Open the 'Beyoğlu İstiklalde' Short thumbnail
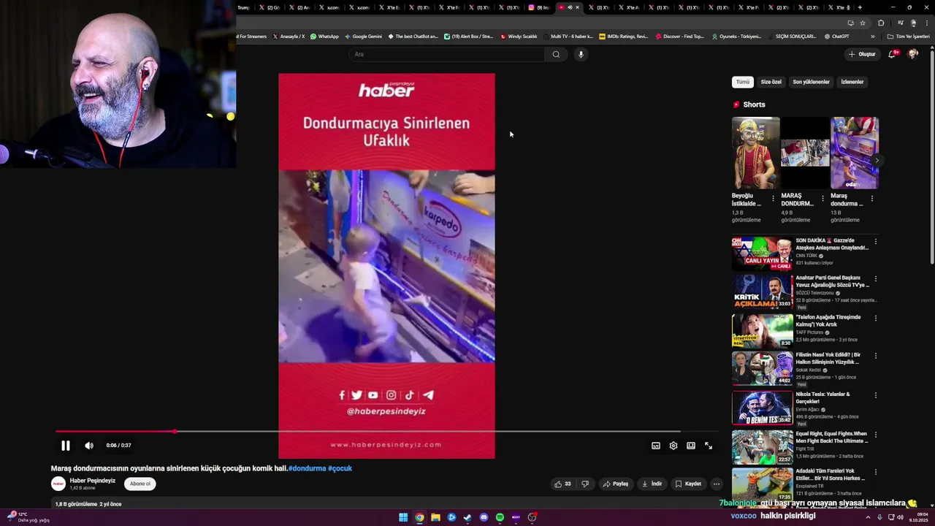This screenshot has width=935, height=526. coord(755,153)
